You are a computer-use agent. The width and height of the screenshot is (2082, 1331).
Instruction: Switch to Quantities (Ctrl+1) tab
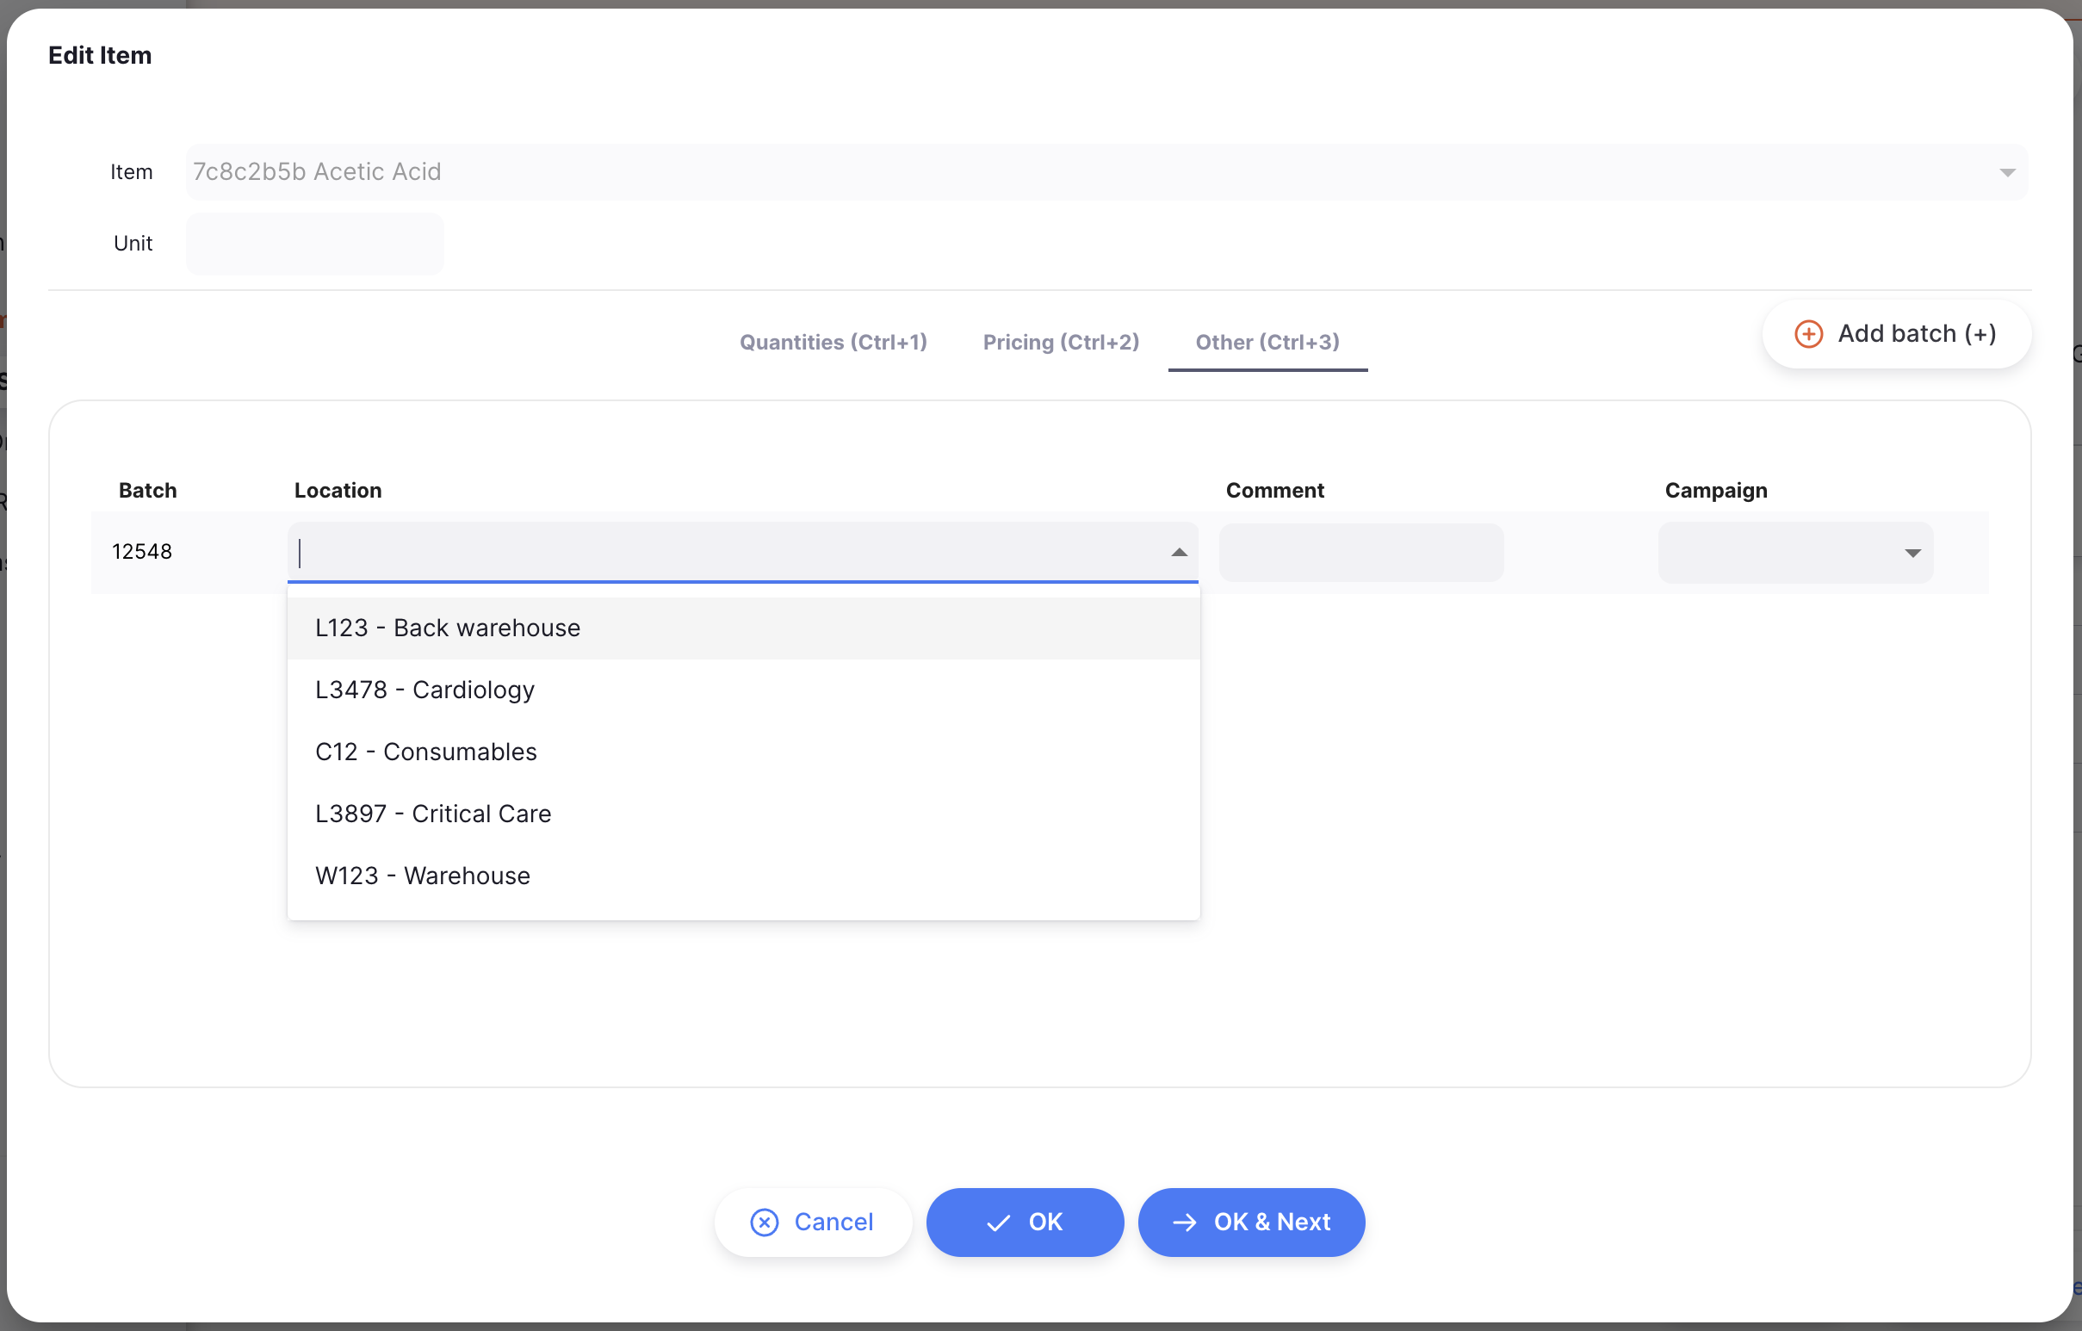(x=833, y=343)
